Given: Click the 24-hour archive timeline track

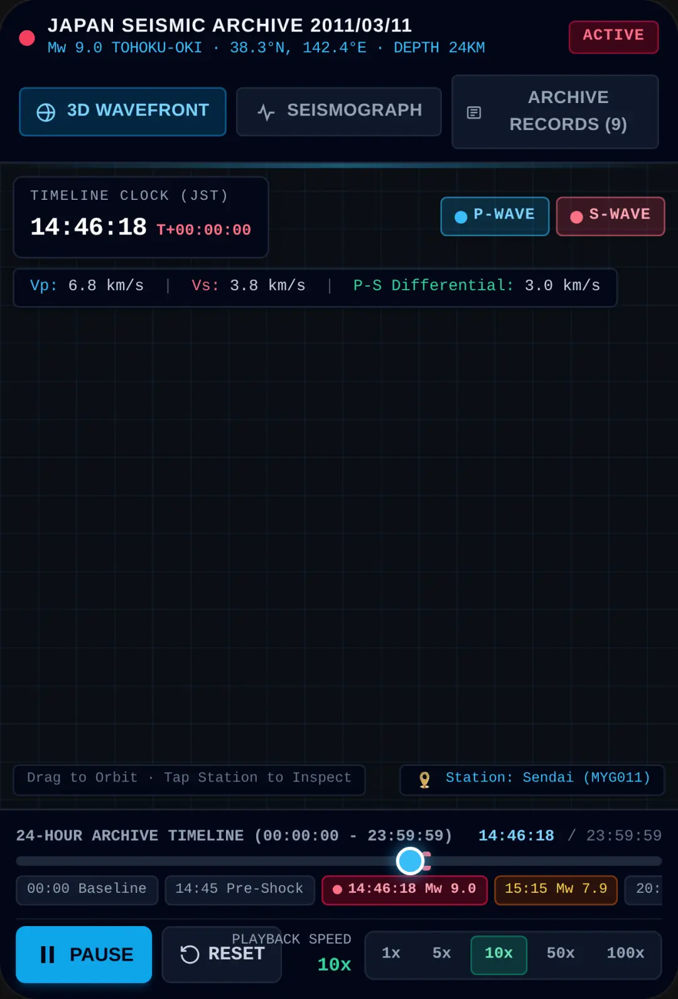Looking at the screenshot, I should click(x=339, y=861).
